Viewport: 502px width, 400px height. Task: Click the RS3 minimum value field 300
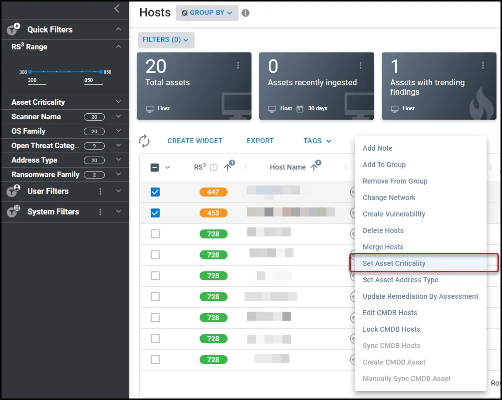tap(37, 81)
